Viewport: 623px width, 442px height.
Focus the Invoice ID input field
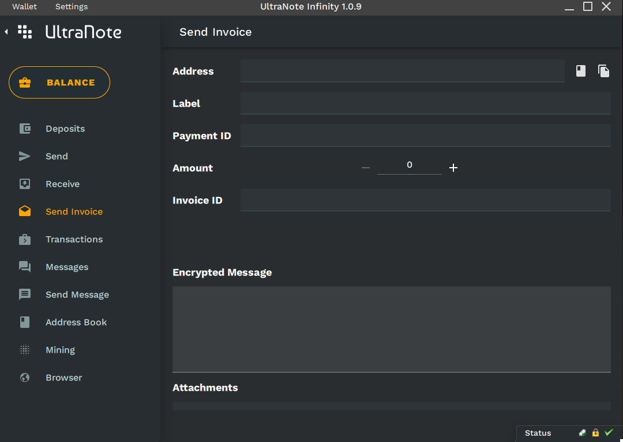426,200
